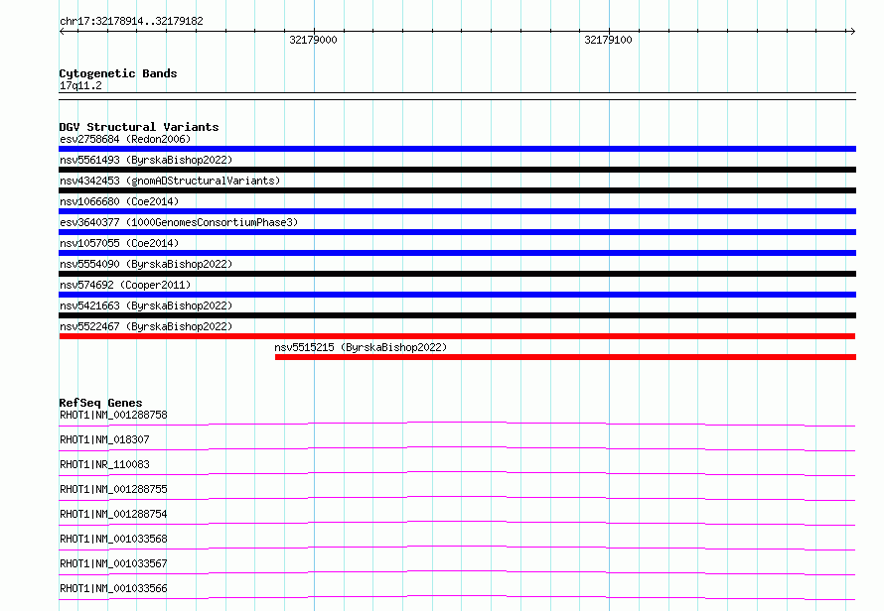The width and height of the screenshot is (884, 611).
Task: Click the magenta line for RHOT1|NM_001288754
Action: pyautogui.click(x=457, y=523)
